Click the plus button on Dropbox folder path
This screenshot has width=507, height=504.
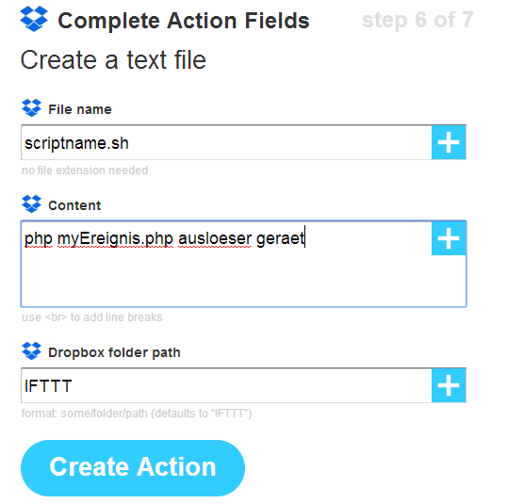[449, 385]
